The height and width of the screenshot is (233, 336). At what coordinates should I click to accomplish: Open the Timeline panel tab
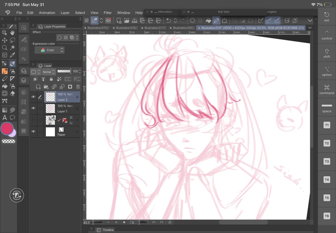click(105, 230)
